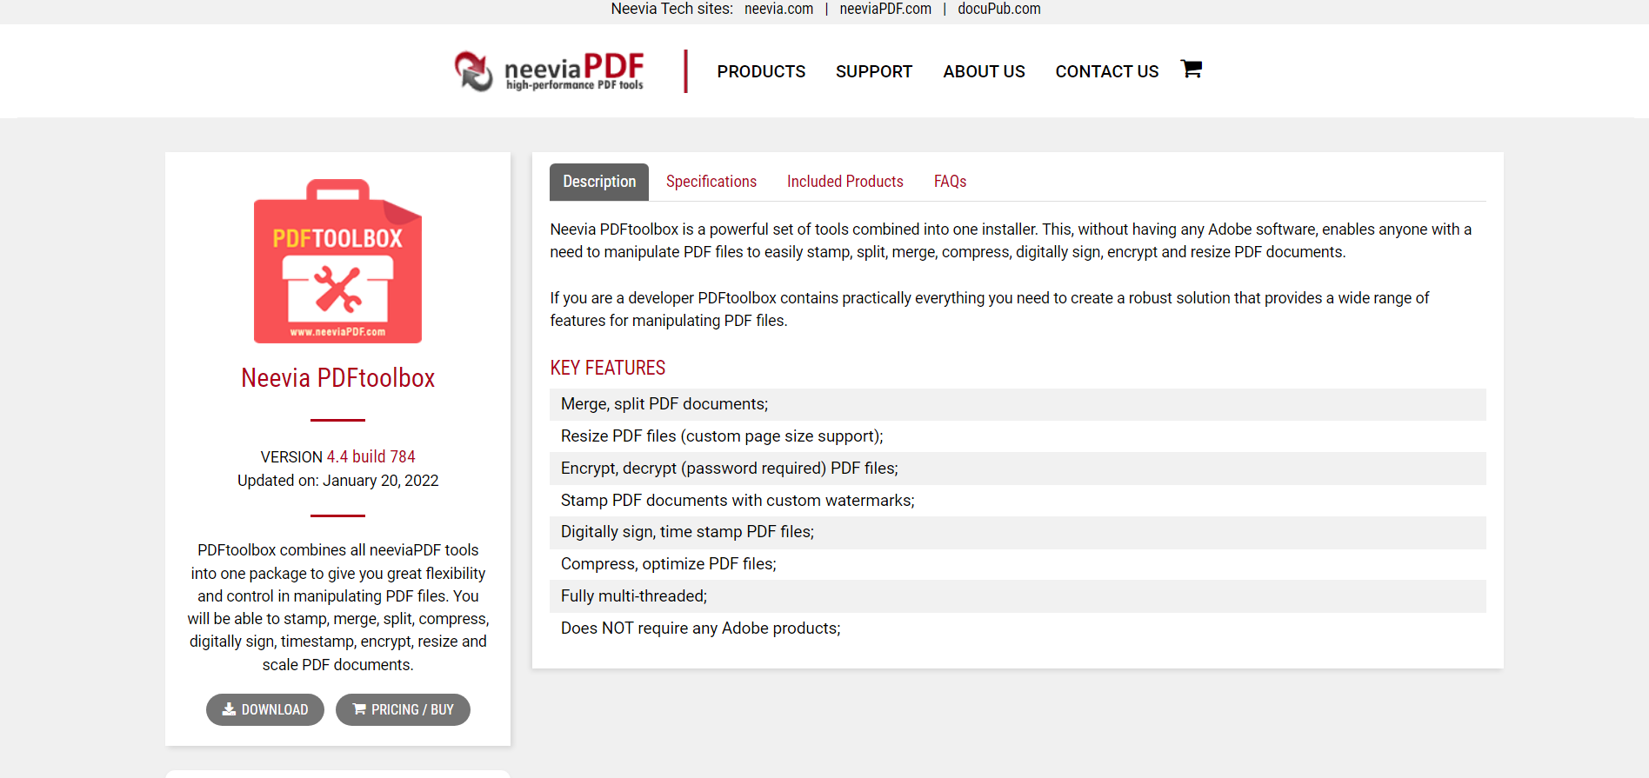This screenshot has height=778, width=1649.
Task: Switch to the Specifications tab
Action: pos(711,182)
